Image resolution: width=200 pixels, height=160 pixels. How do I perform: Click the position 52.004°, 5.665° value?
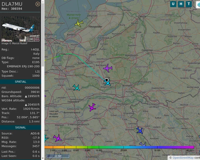tap(28, 117)
